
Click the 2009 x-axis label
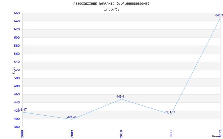pos(72,133)
